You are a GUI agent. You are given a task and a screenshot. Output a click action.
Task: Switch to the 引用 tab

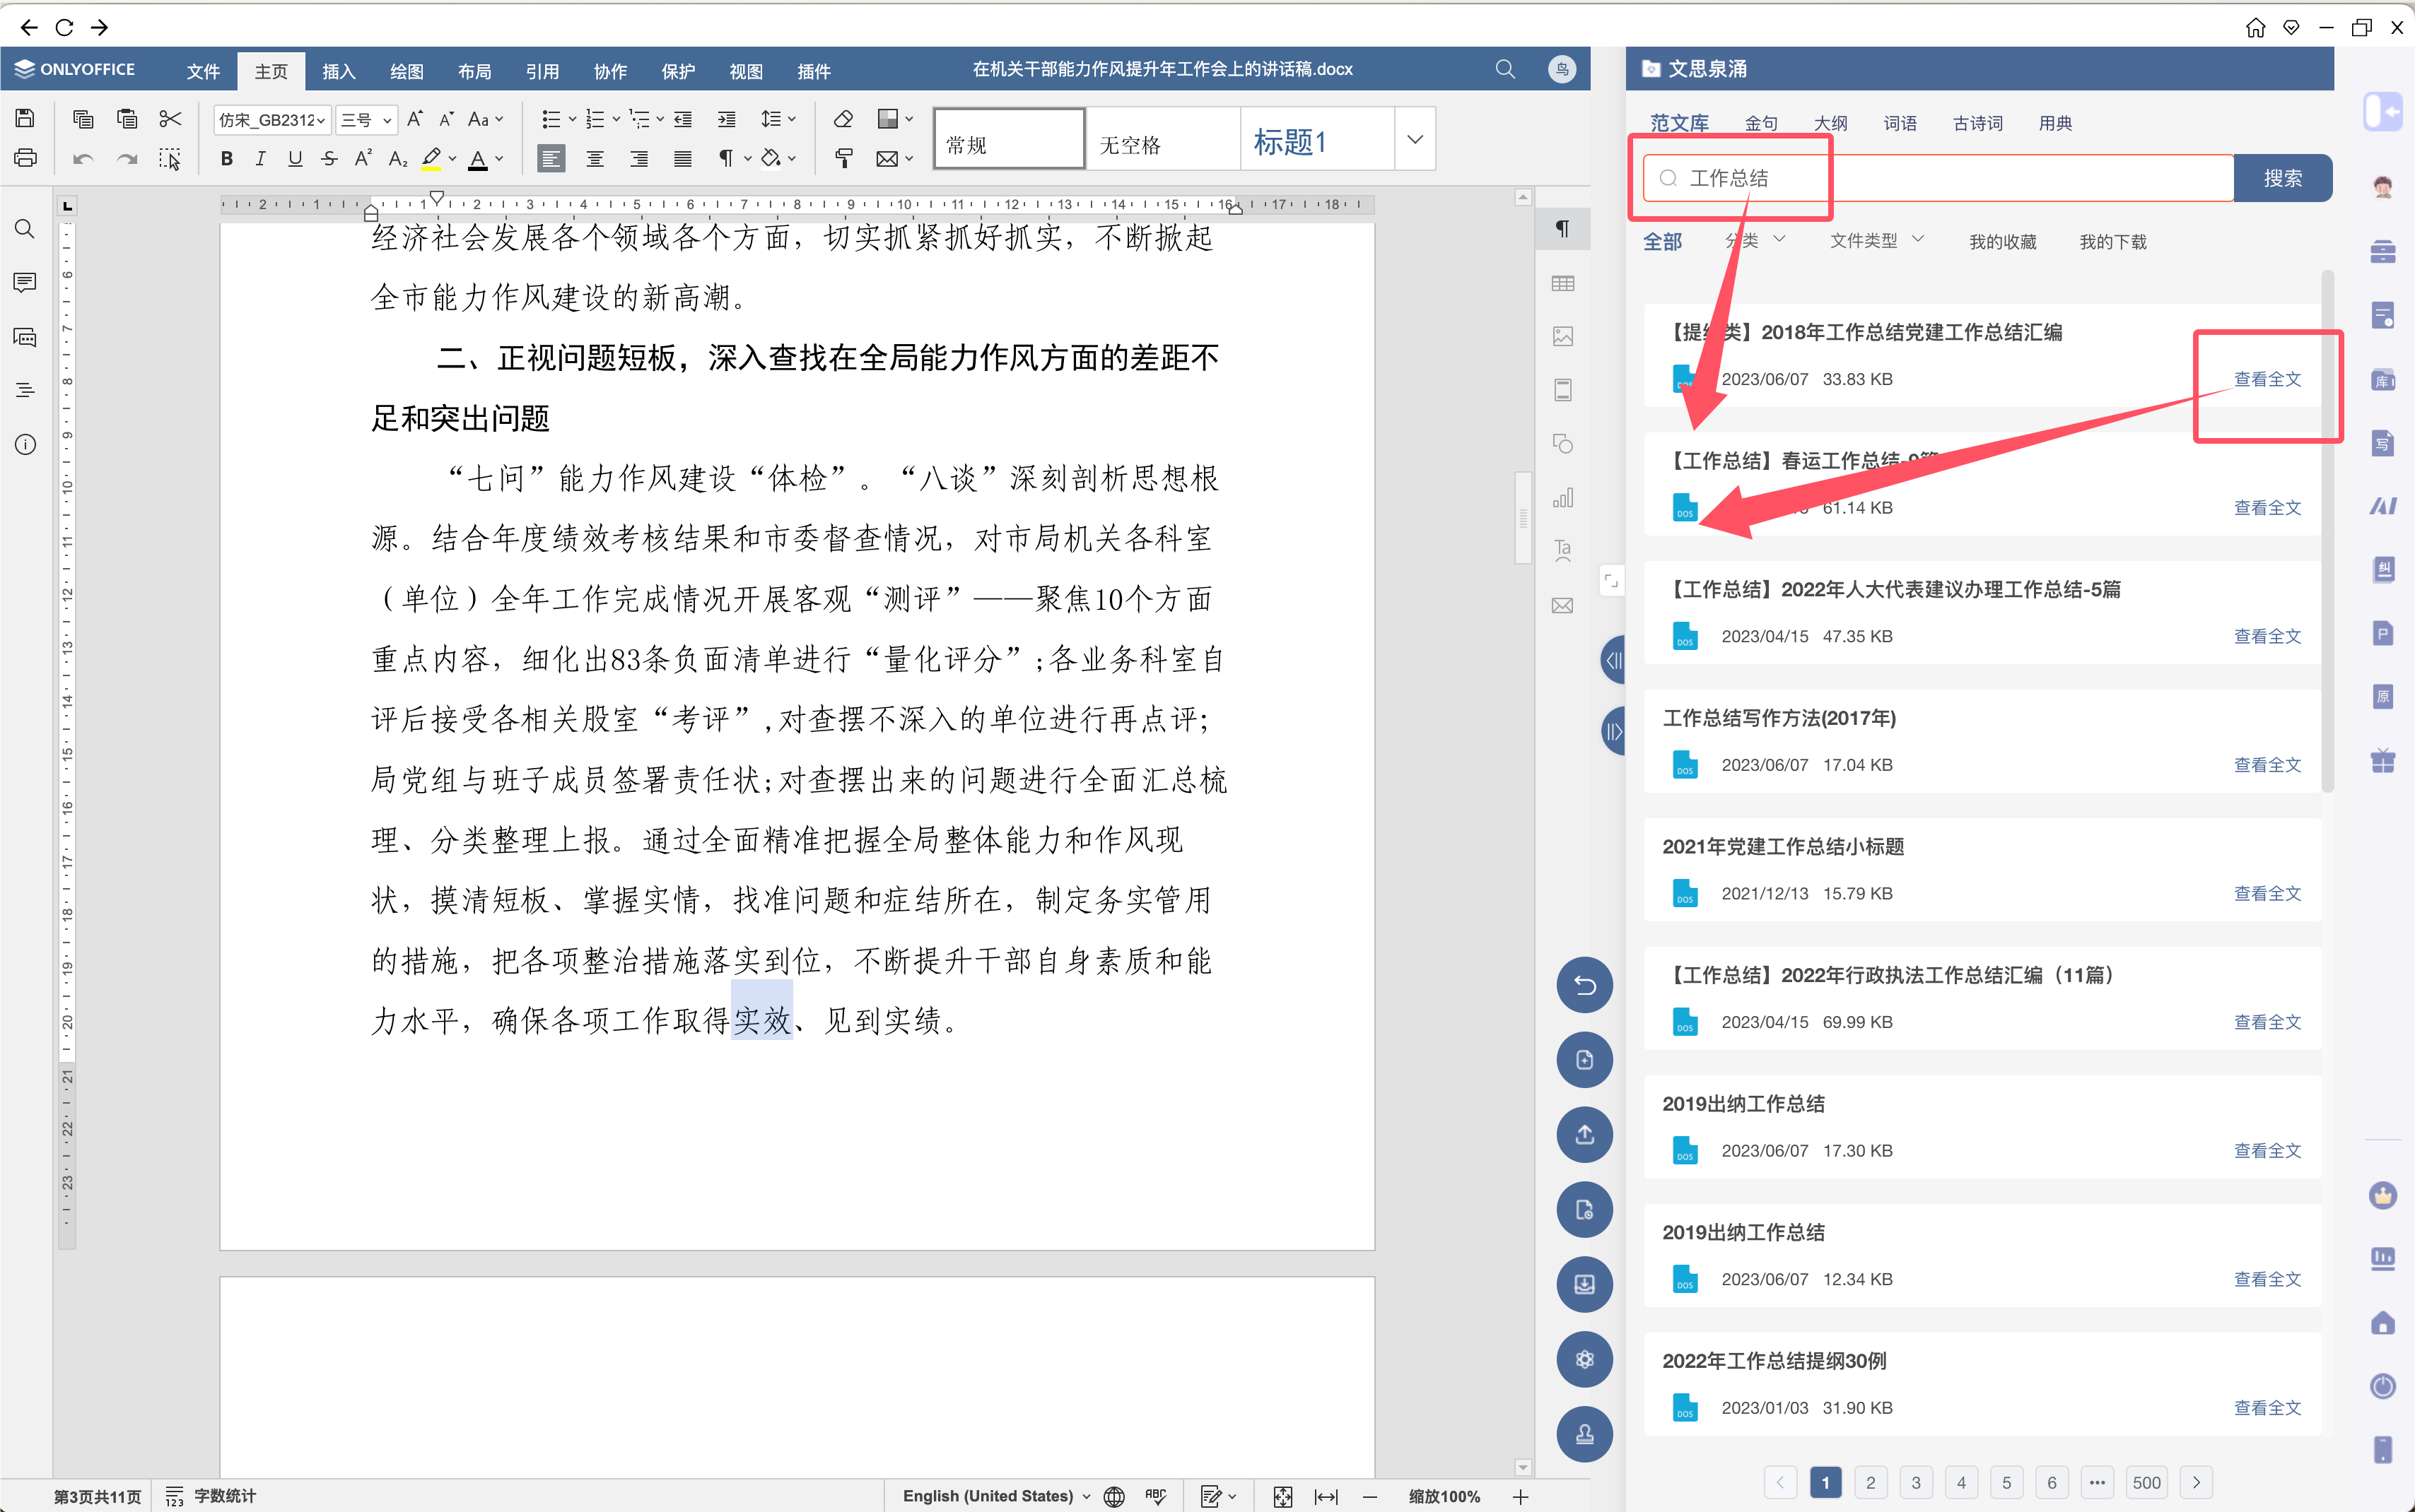[542, 71]
